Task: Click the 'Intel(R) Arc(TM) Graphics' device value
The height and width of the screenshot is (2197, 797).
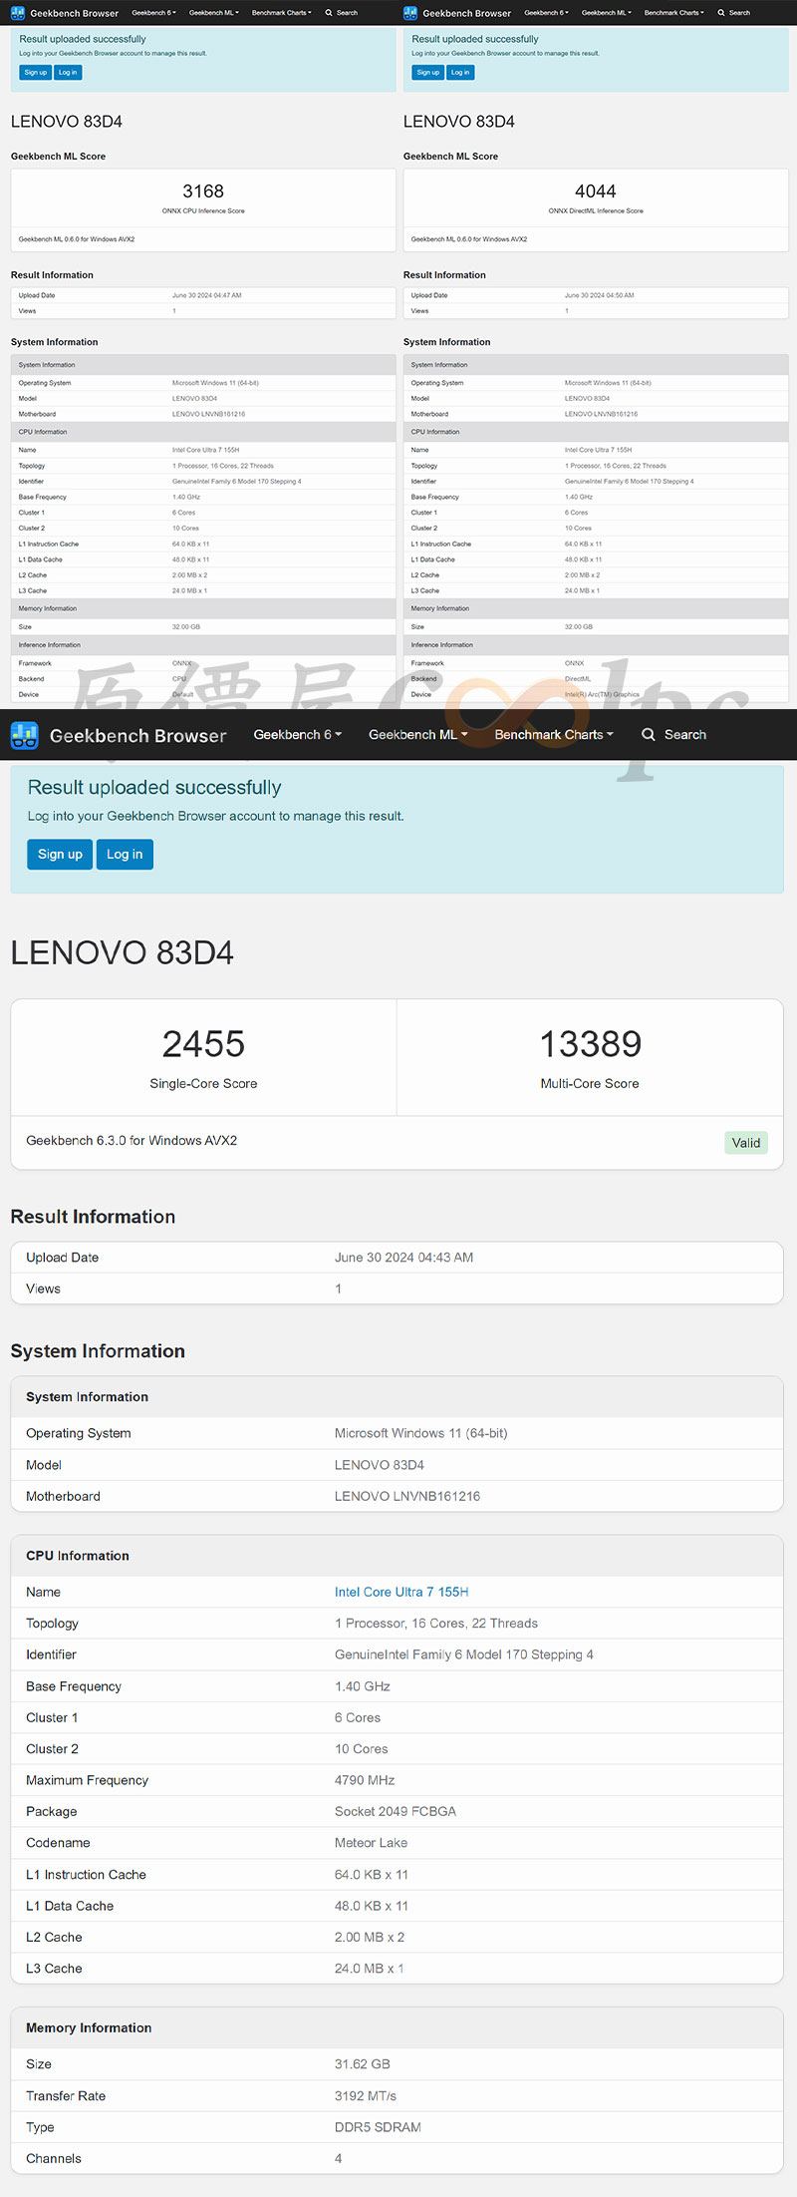Action: tap(603, 694)
